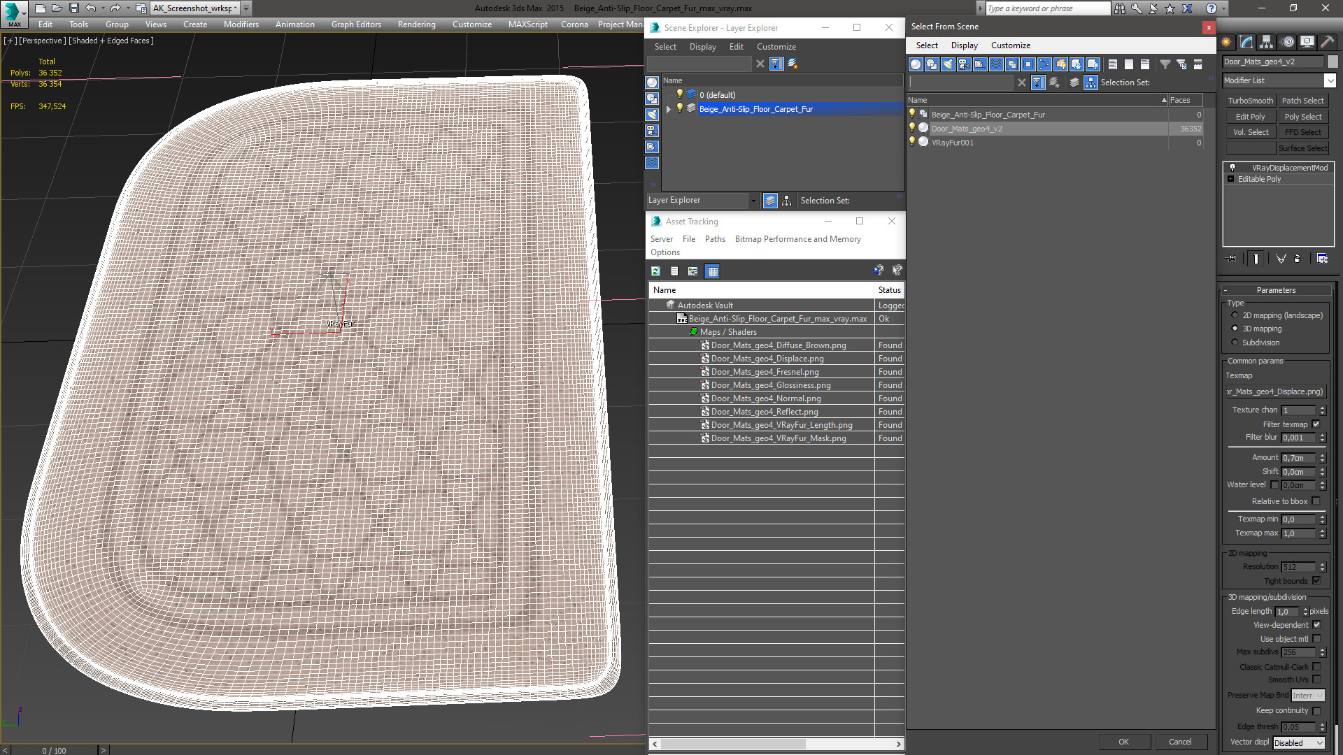The width and height of the screenshot is (1343, 755).
Task: Click the Sort by Layer icon in Select From Scene
Action: click(1074, 82)
